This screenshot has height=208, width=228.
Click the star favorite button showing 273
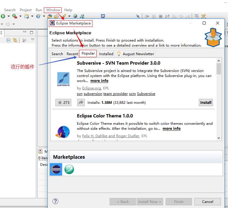click(63, 103)
